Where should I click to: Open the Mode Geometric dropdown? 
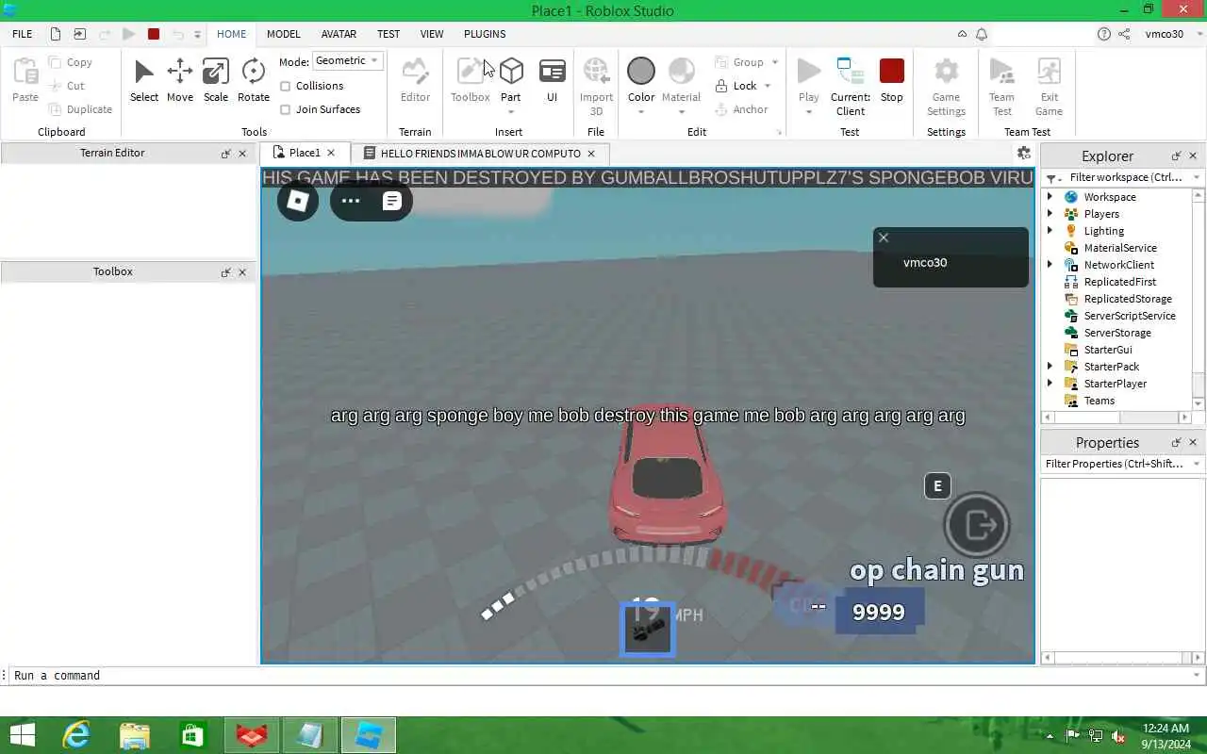coord(347,60)
